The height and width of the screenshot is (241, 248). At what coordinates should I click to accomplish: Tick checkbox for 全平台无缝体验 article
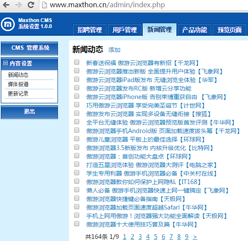coord(77,122)
